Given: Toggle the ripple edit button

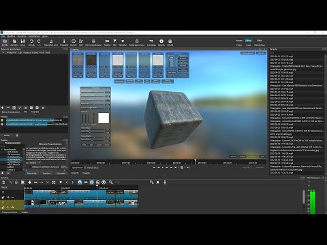Looking at the screenshot, I should pyautogui.click(x=92, y=182).
